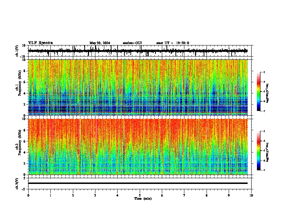Viewport: 283px width, 219px height.
Task: Click time axis tick label "2"
Action: 73,195
